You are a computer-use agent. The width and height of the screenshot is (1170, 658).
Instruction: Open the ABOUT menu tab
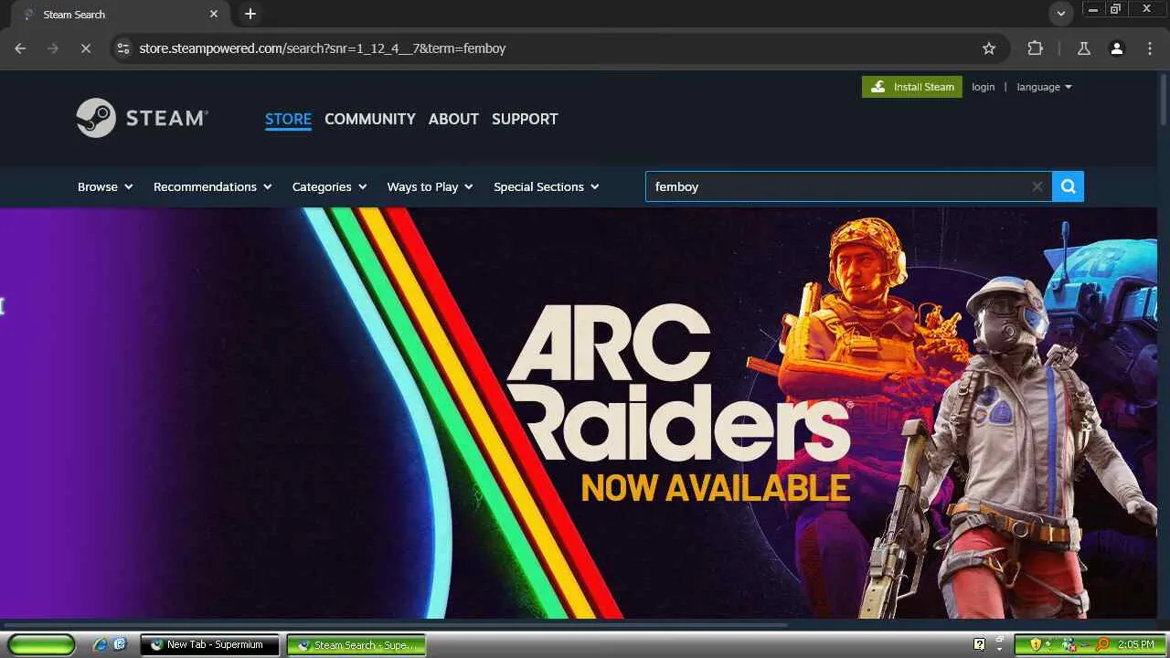(x=453, y=119)
